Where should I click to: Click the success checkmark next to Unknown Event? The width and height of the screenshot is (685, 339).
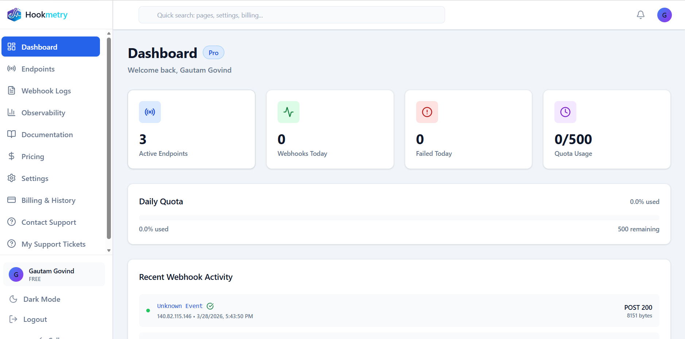pyautogui.click(x=210, y=306)
